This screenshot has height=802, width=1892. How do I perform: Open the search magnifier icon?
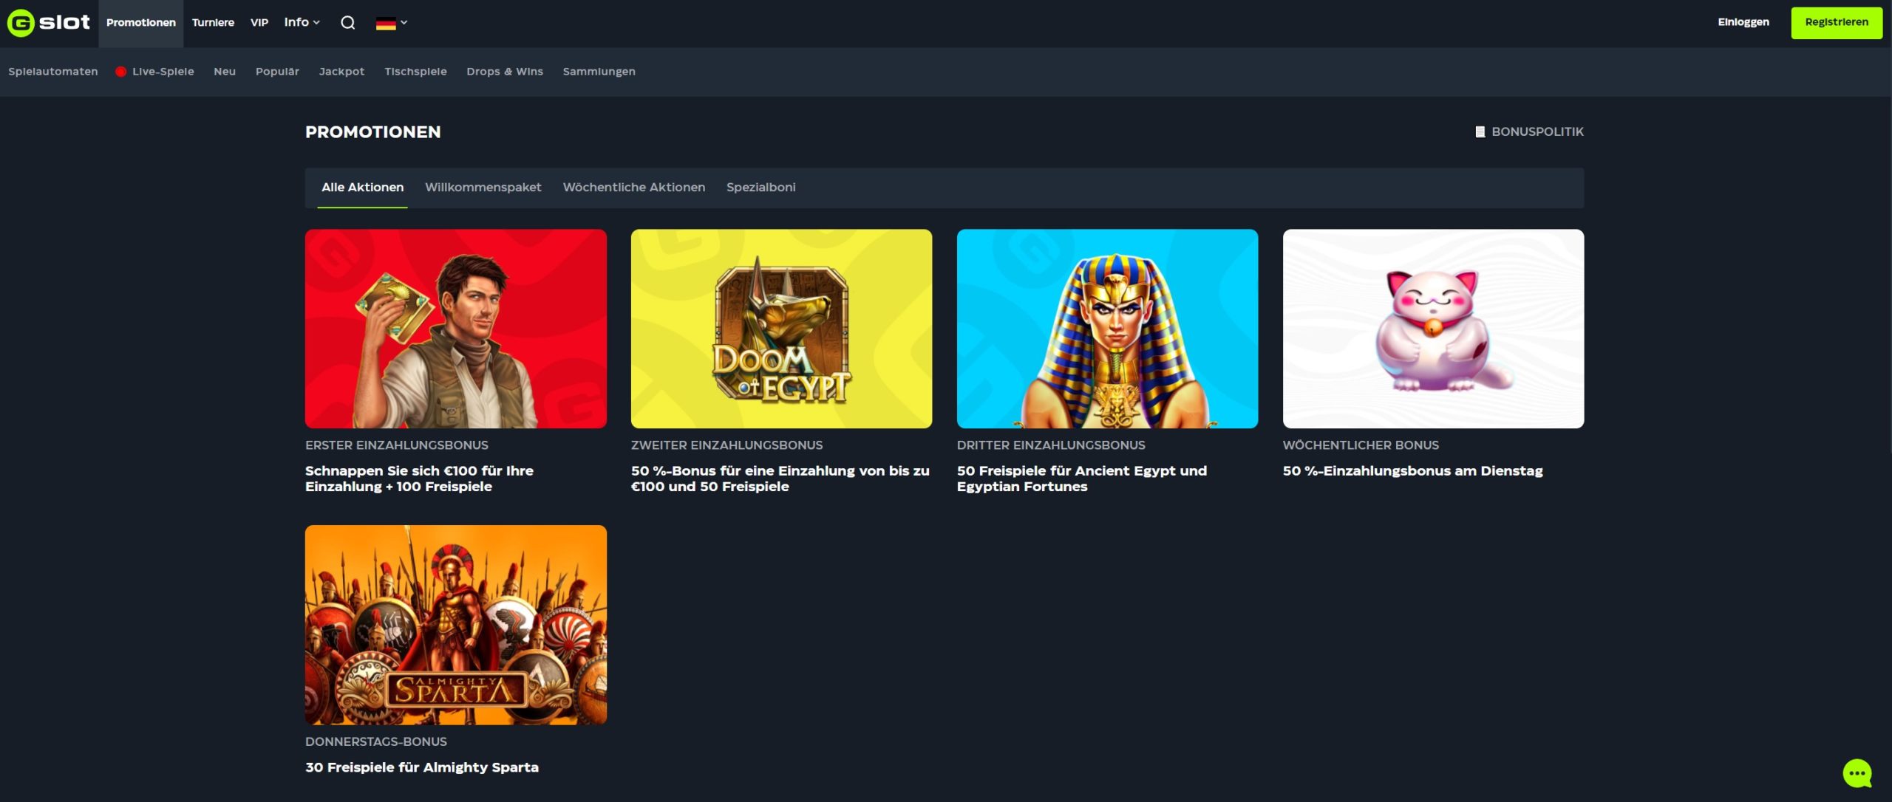[347, 23]
